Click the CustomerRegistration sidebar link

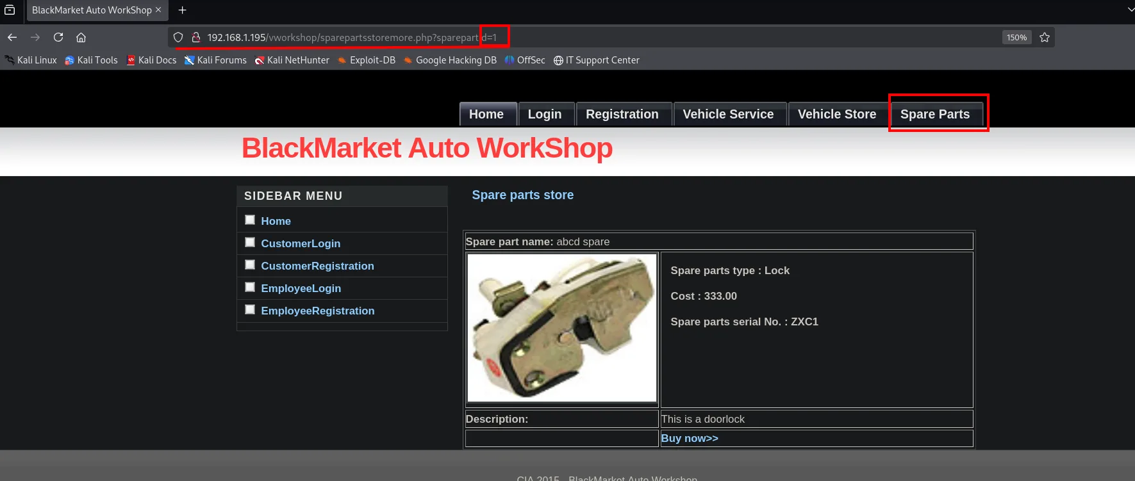317,266
